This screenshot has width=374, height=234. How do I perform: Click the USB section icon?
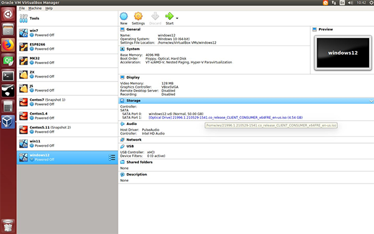pos(122,146)
